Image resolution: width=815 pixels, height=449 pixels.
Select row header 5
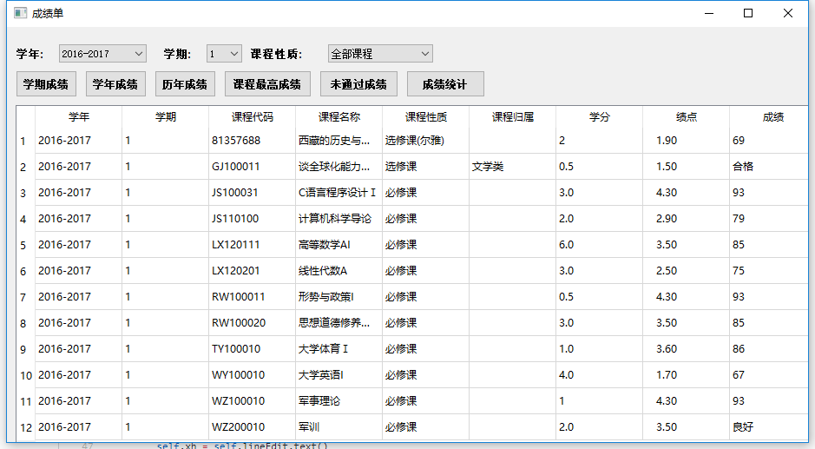coord(26,245)
